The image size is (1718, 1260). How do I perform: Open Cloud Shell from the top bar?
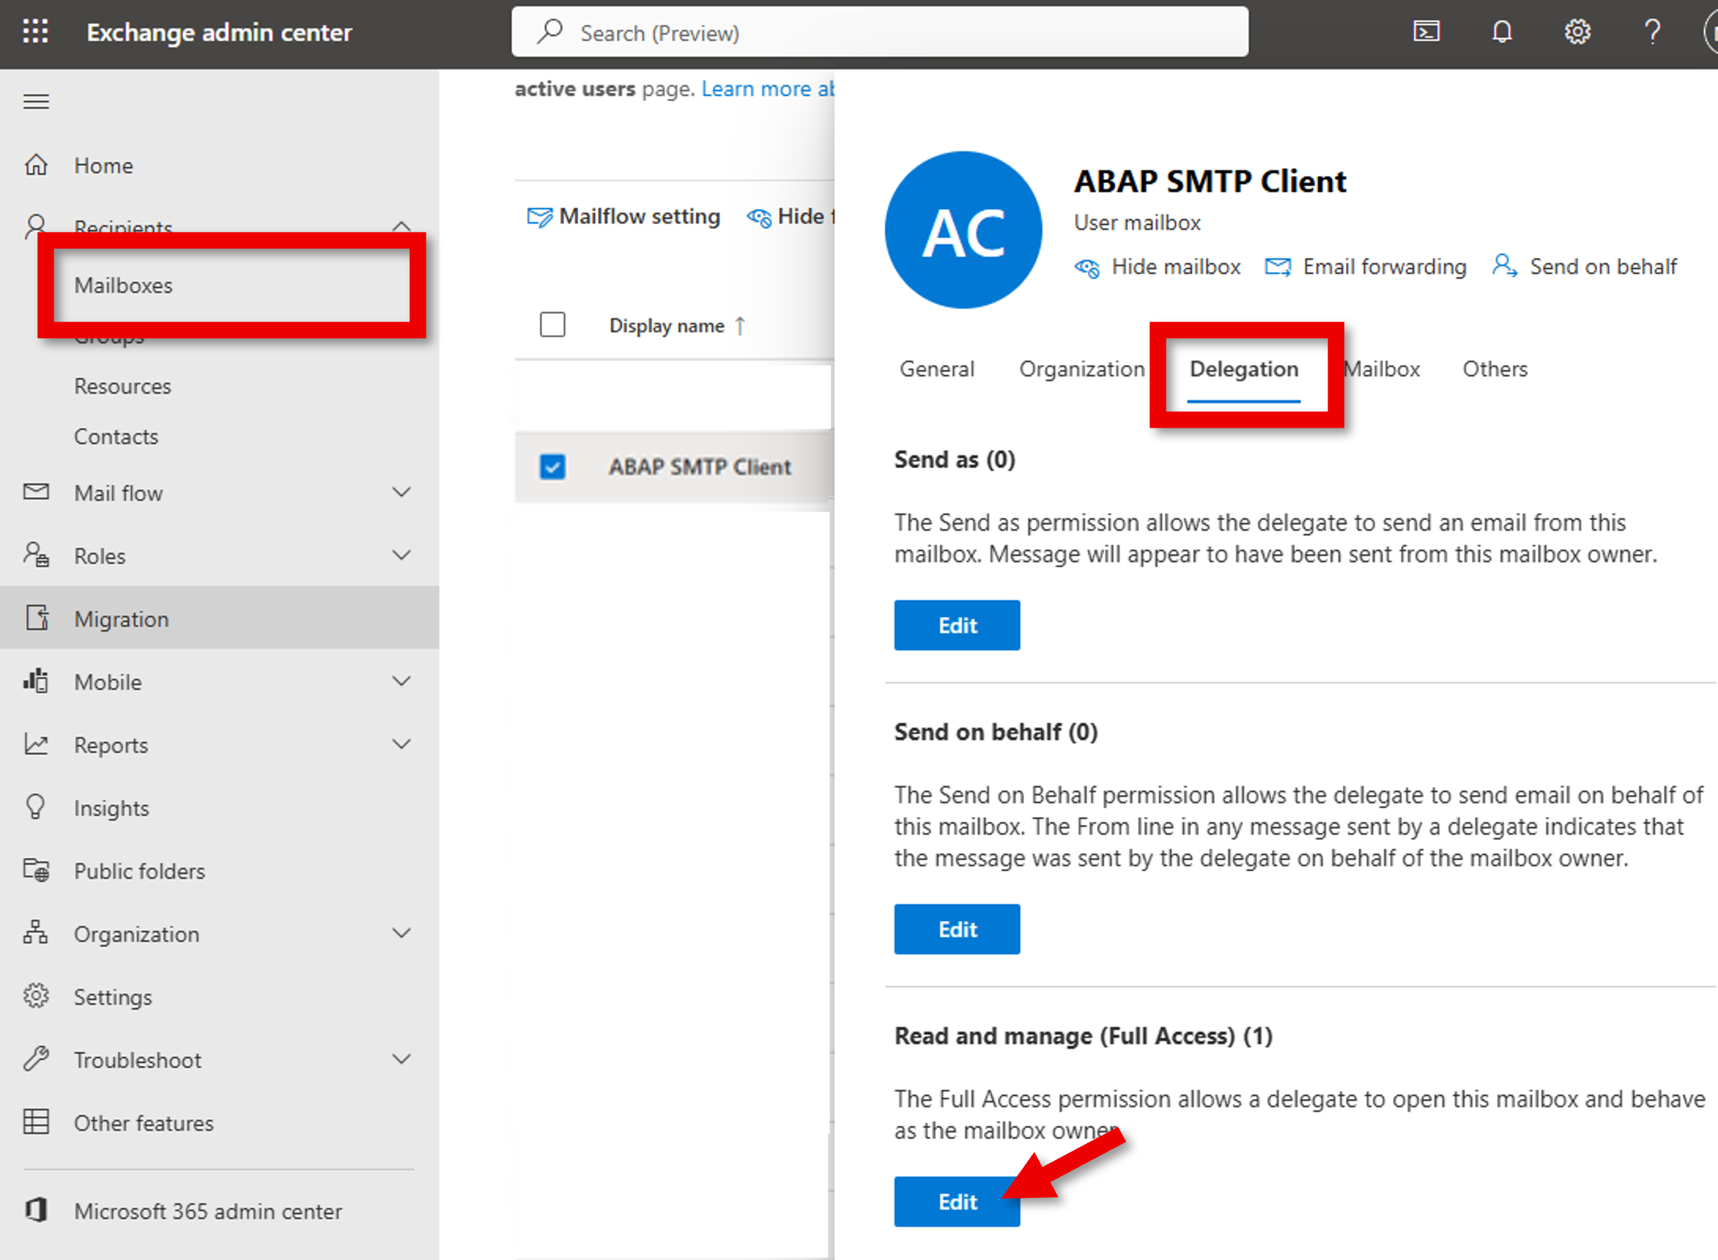pos(1426,32)
